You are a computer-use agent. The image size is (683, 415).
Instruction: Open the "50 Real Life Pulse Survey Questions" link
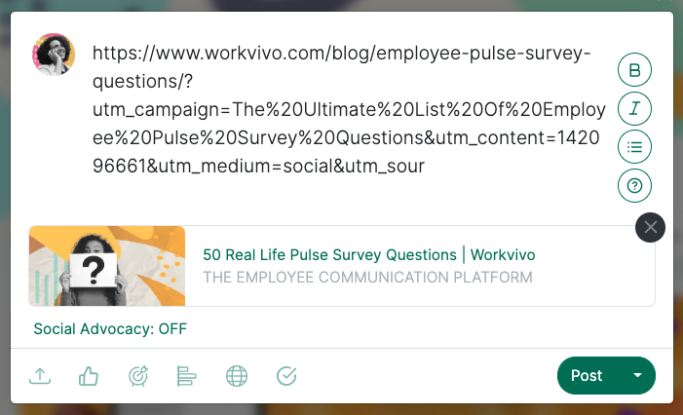pyautogui.click(x=368, y=254)
